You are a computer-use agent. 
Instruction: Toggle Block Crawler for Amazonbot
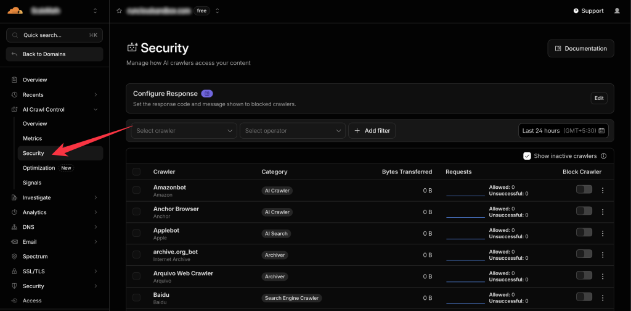pyautogui.click(x=584, y=189)
